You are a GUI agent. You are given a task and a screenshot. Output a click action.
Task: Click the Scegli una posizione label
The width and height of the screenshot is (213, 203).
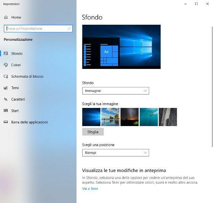(x=98, y=145)
